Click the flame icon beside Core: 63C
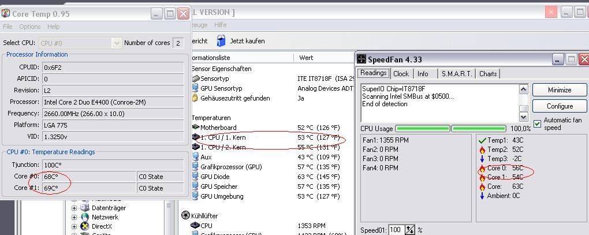 coord(482,186)
